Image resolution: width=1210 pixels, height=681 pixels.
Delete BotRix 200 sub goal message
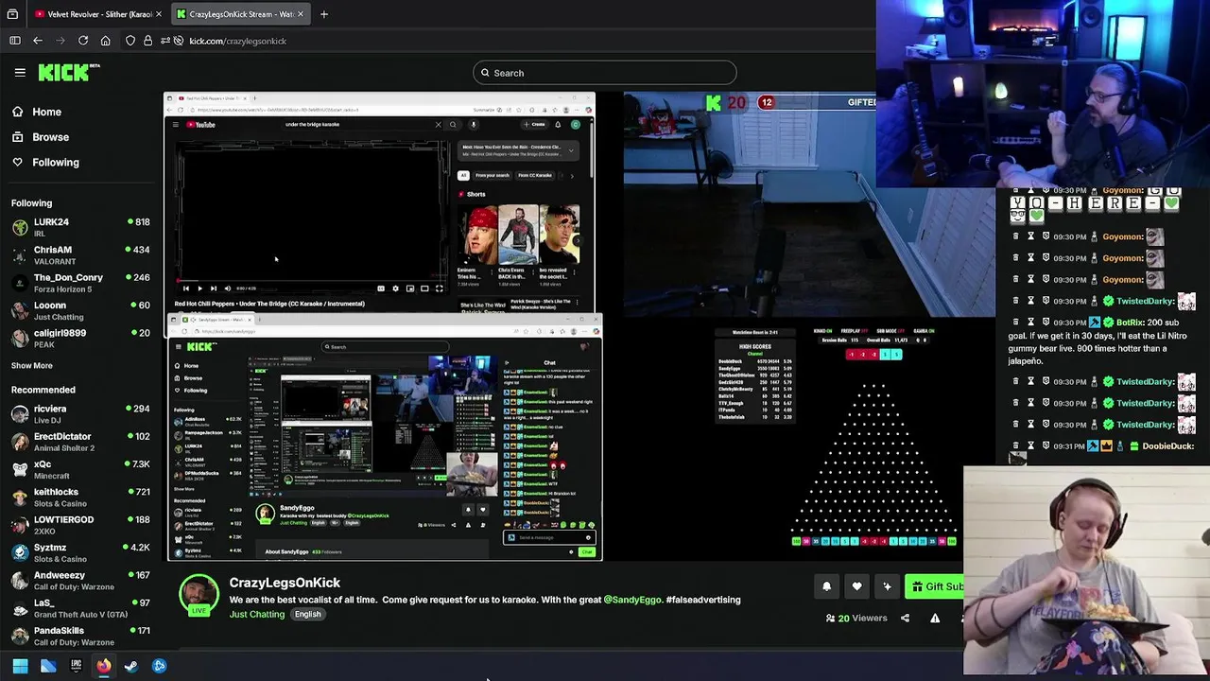pyautogui.click(x=1015, y=323)
